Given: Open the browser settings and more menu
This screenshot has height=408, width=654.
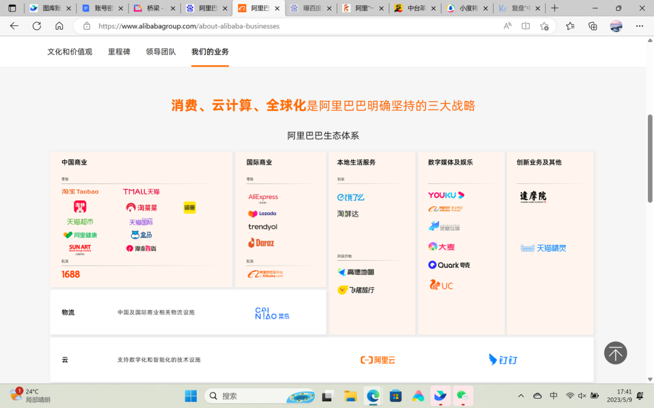Looking at the screenshot, I should [639, 26].
